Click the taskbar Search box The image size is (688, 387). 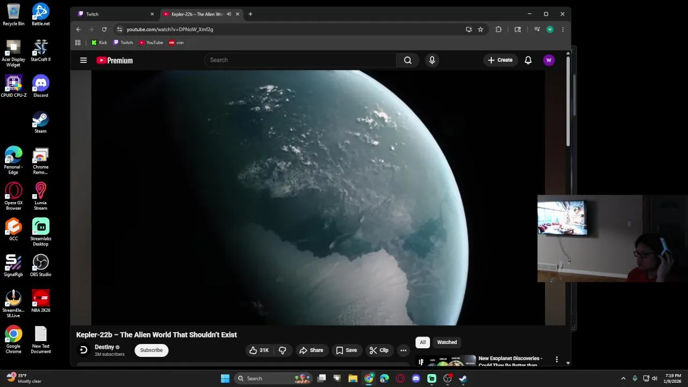tap(274, 378)
